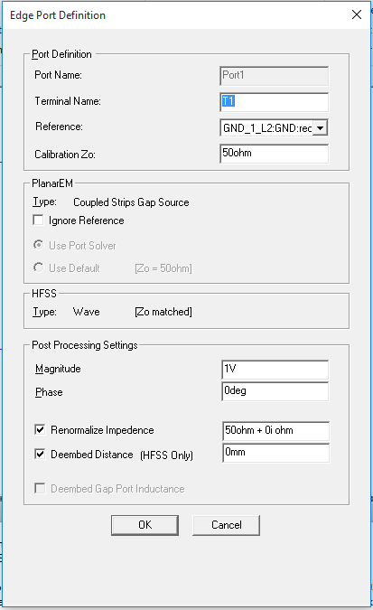The height and width of the screenshot is (610, 373).
Task: Focus the Calibration Zo 50ohm field
Action: 274,154
